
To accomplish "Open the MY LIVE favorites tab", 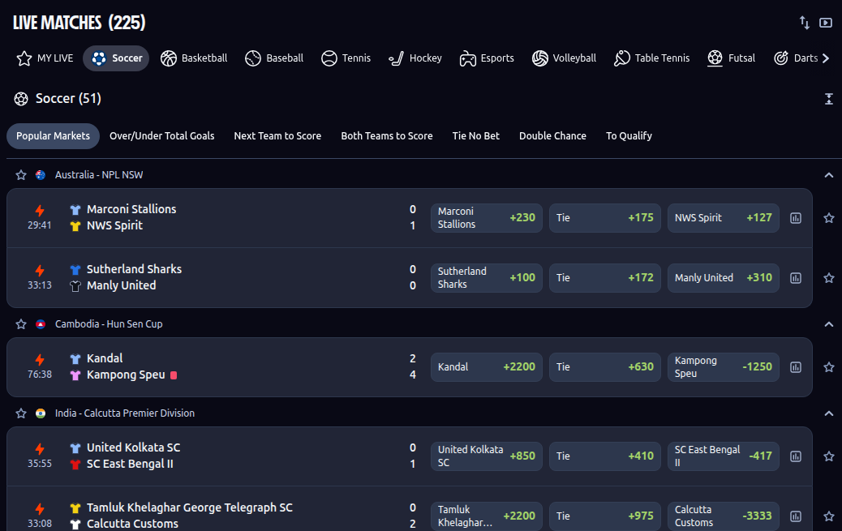I will point(45,58).
